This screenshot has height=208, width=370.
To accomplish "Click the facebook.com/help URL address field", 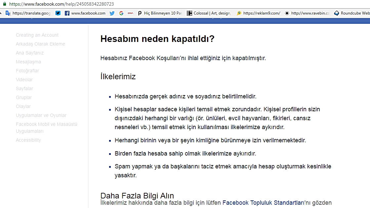I will tap(62, 4).
